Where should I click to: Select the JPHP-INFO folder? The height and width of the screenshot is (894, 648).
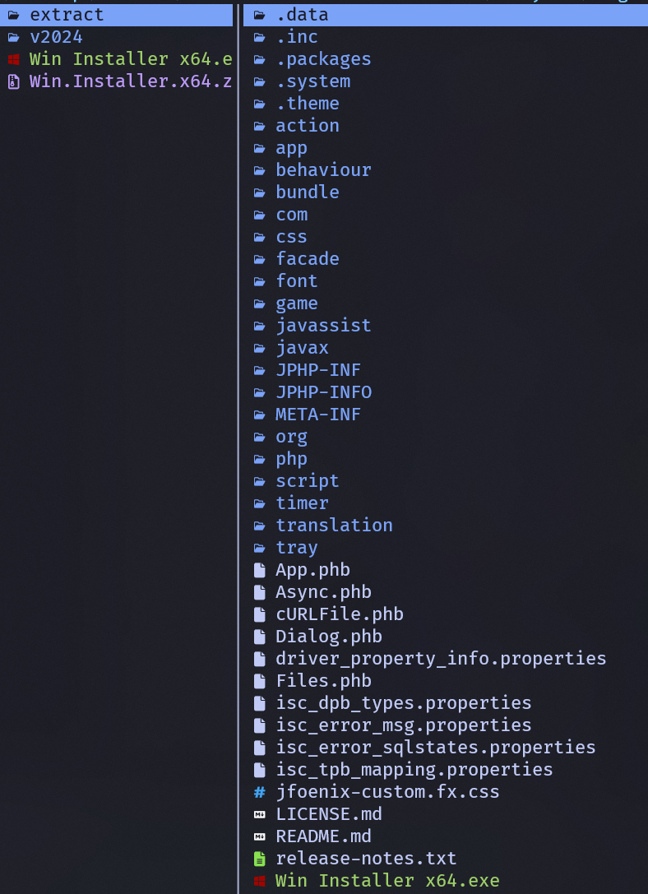tap(446, 392)
